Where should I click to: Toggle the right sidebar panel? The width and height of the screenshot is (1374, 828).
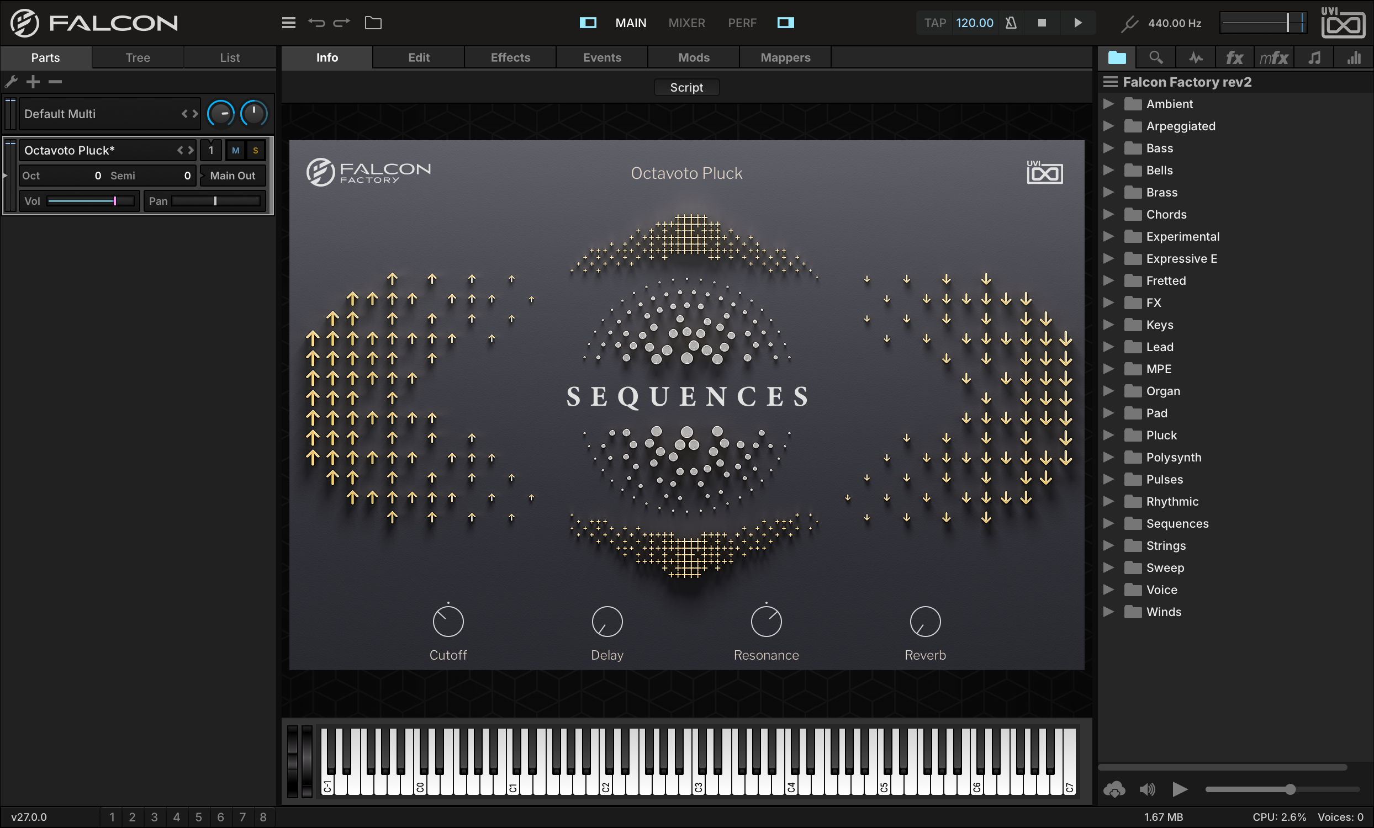pos(785,23)
